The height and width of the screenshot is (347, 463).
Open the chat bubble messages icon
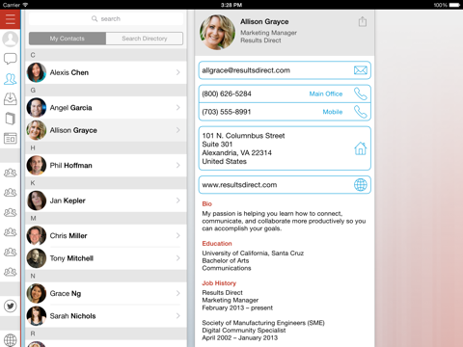[x=10, y=59]
